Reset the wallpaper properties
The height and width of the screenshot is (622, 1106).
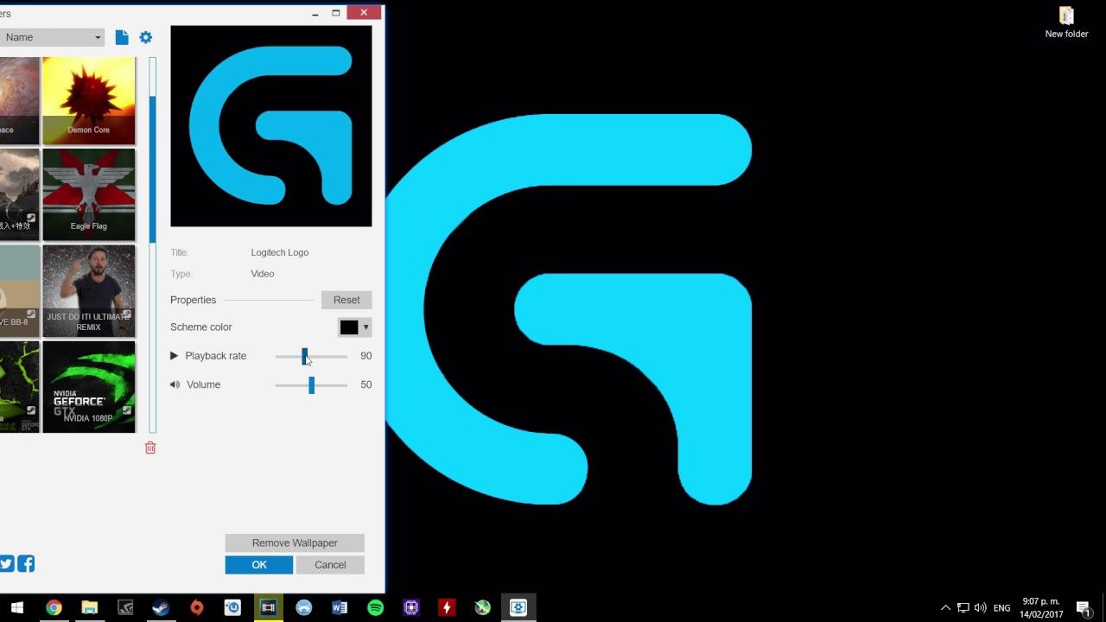tap(346, 300)
